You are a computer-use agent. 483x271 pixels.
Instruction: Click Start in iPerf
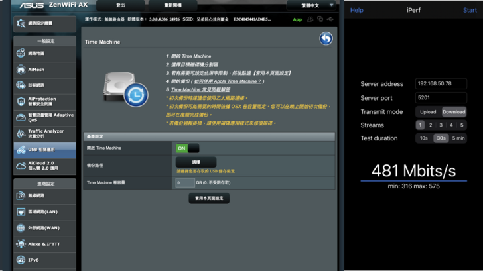[470, 10]
